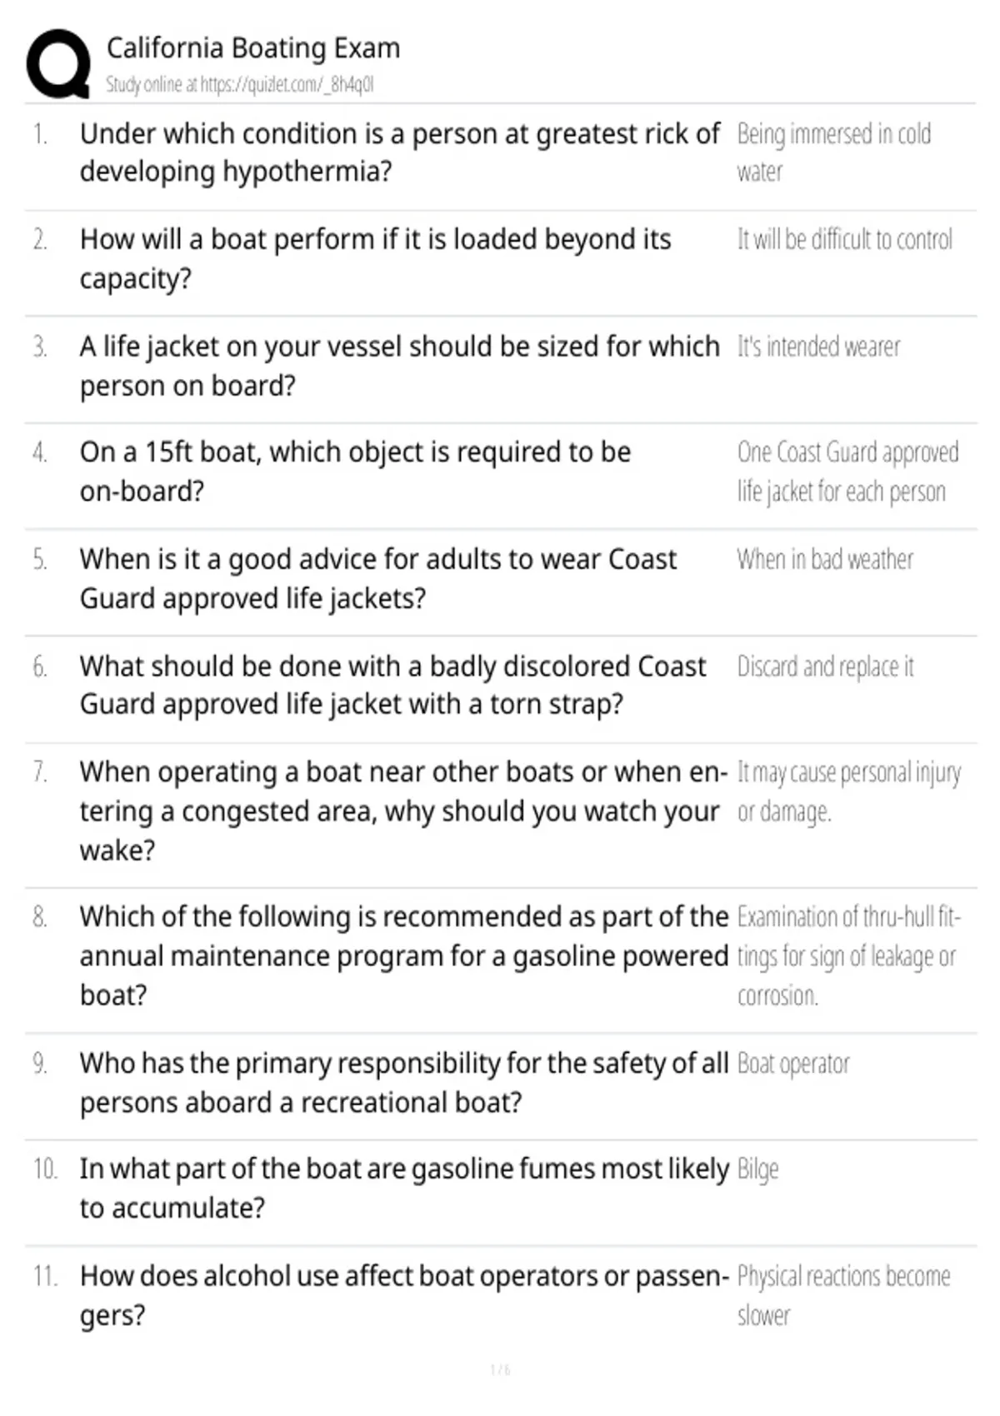Image resolution: width=1000 pixels, height=1416 pixels.
Task: Click the California Boating Exam title
Action: (253, 48)
